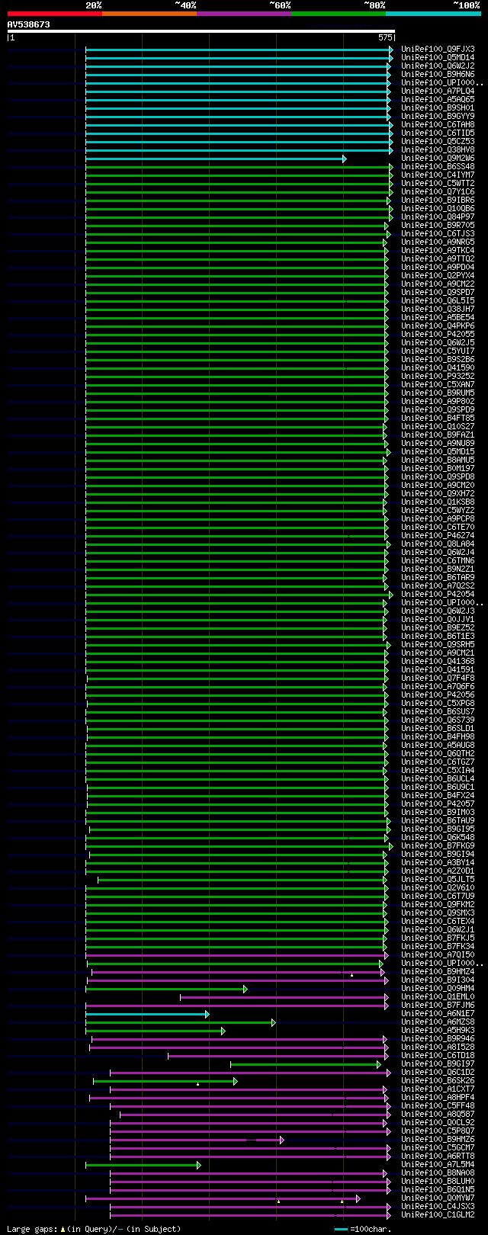Select the label UniRef100_Q6S739
Image resolution: width=488 pixels, height=1235 pixels.
[x=438, y=720]
